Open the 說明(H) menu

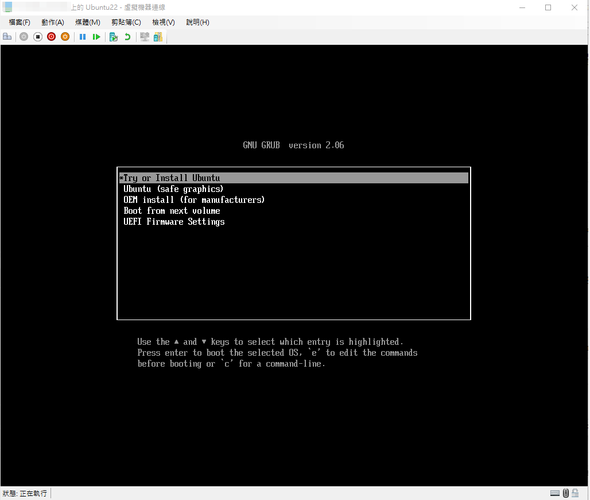tap(197, 22)
